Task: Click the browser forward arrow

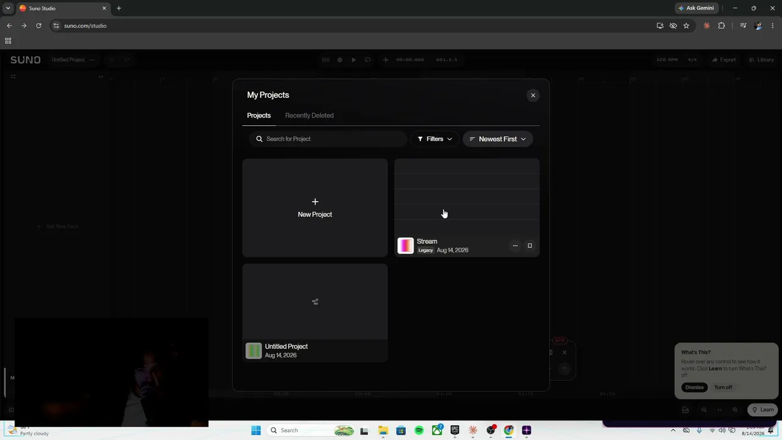Action: tap(24, 26)
